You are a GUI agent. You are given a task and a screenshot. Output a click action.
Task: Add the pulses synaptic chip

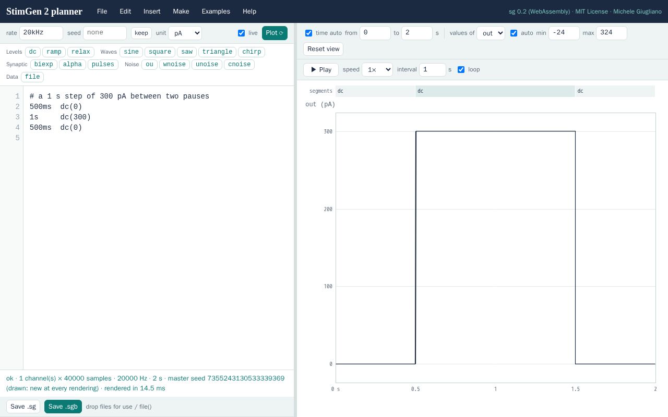click(x=103, y=64)
